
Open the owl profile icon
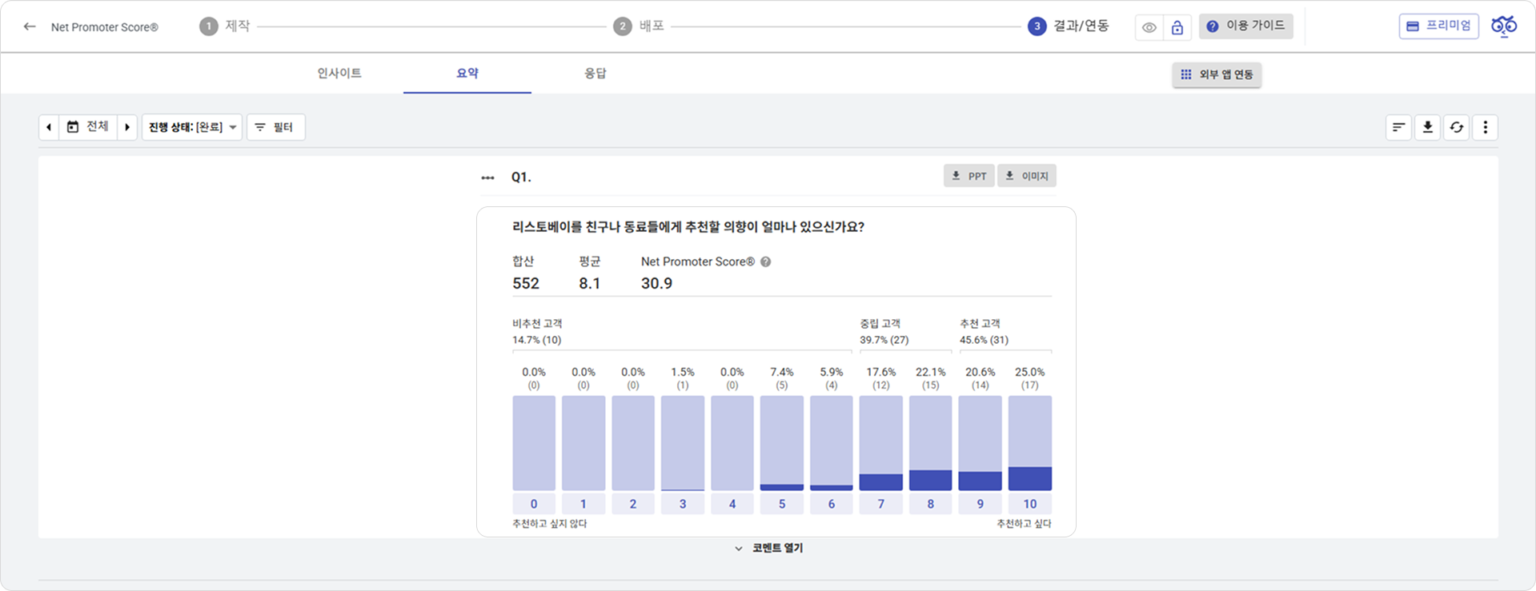click(1503, 26)
